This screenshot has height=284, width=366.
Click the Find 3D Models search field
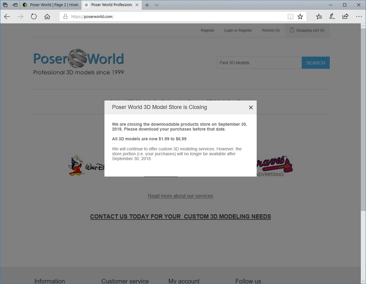coord(259,63)
